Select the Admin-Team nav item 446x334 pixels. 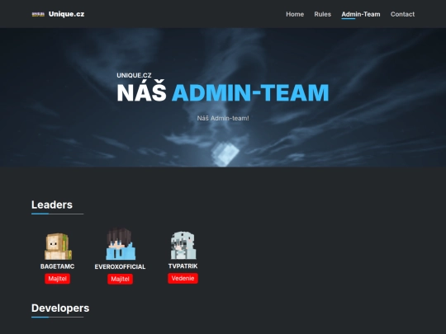(361, 14)
